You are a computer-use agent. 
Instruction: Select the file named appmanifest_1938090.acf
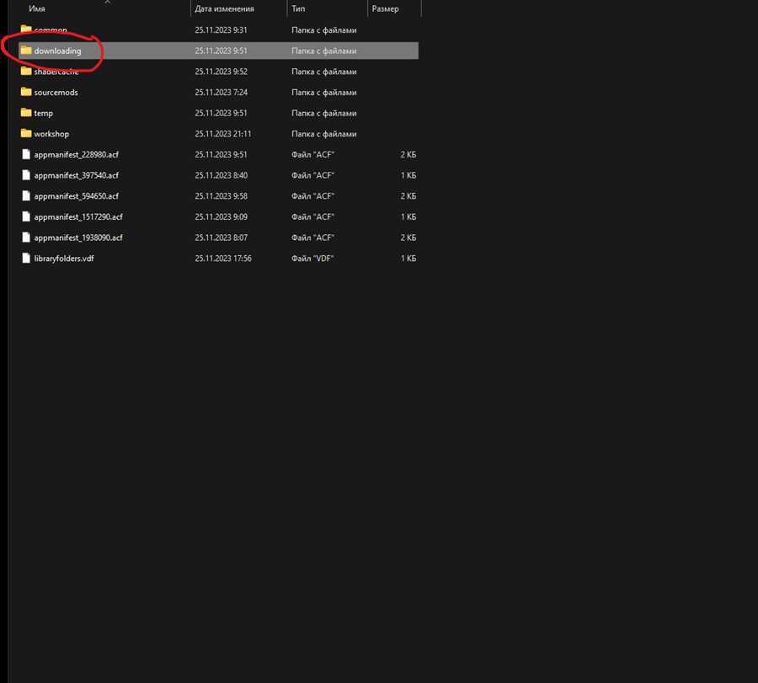click(78, 237)
